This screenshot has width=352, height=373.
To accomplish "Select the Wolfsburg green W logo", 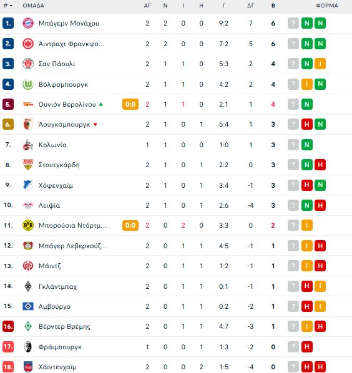I will click(x=28, y=84).
